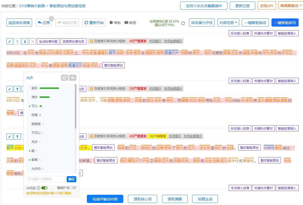Click pencil edit icon of 9月15日 paragraph
Screen dimensions: 303x205
pyautogui.click(x=10, y=89)
